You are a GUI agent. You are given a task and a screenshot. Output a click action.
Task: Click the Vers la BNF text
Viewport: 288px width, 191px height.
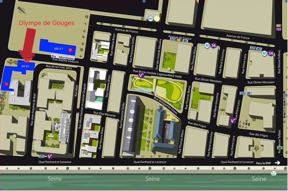click(x=263, y=163)
